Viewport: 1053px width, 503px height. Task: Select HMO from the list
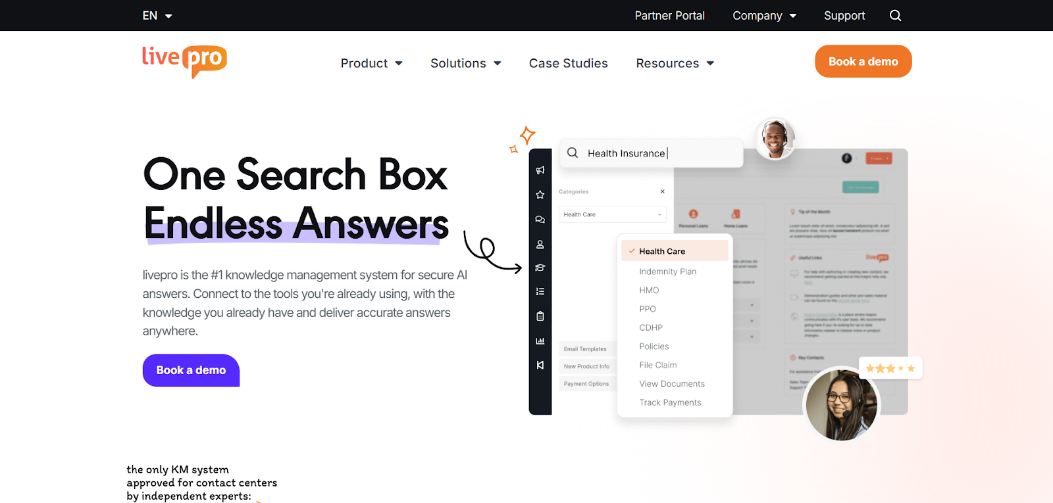649,290
